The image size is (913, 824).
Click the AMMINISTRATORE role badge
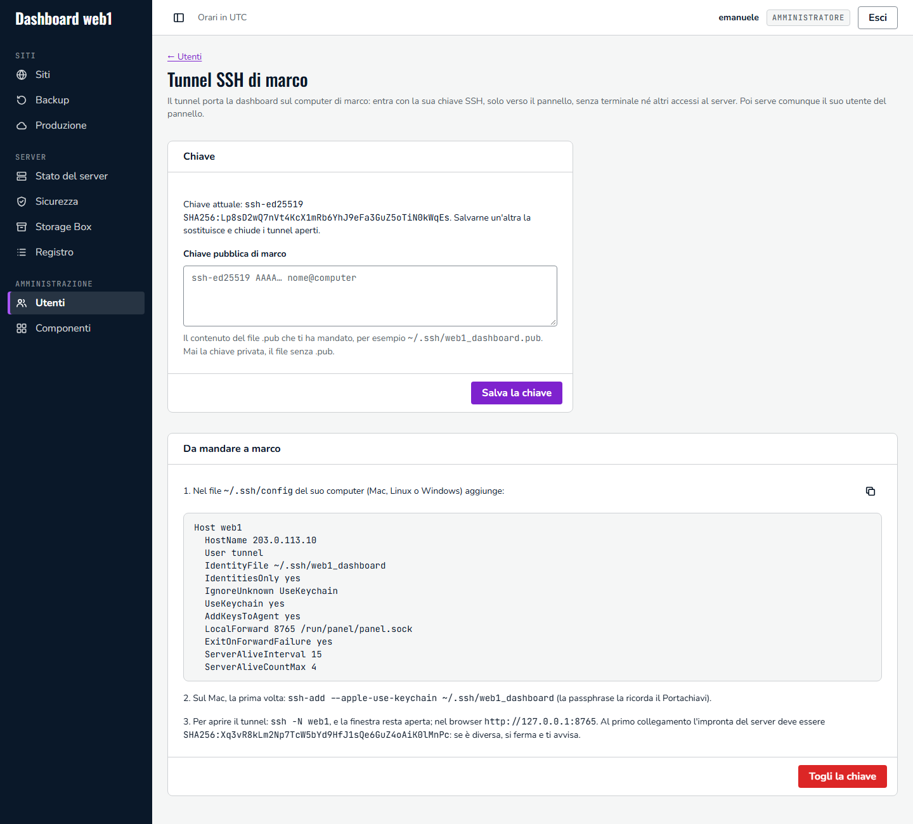(808, 18)
